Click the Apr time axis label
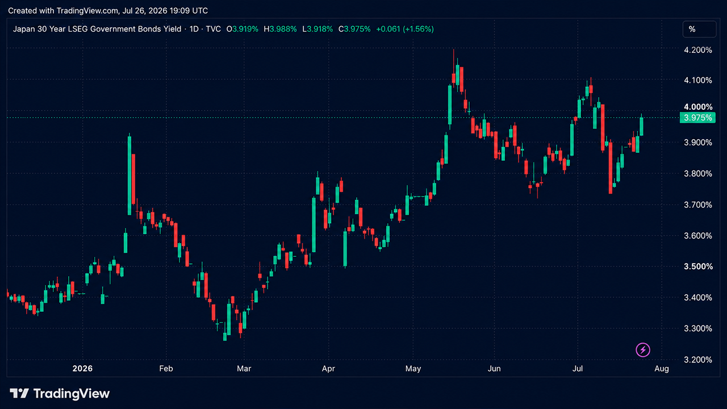Viewport: 727px width, 409px height. tap(328, 369)
